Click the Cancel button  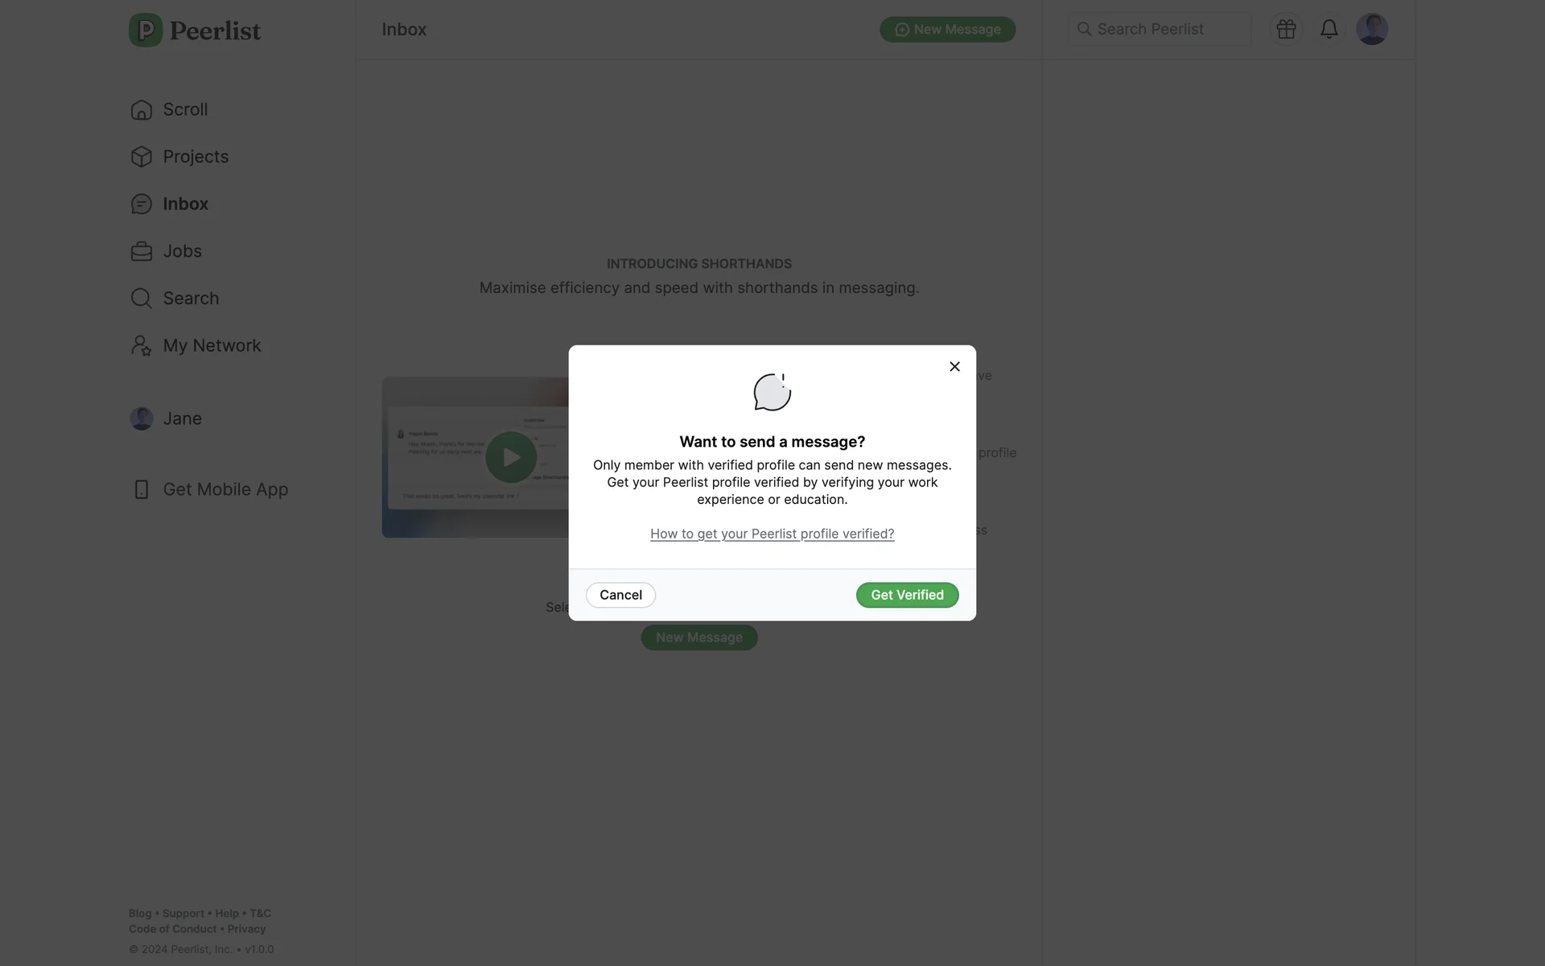(x=620, y=595)
